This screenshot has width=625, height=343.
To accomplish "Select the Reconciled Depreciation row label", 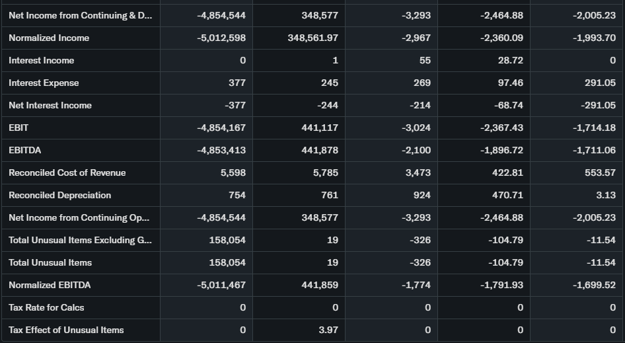I will (x=59, y=195).
